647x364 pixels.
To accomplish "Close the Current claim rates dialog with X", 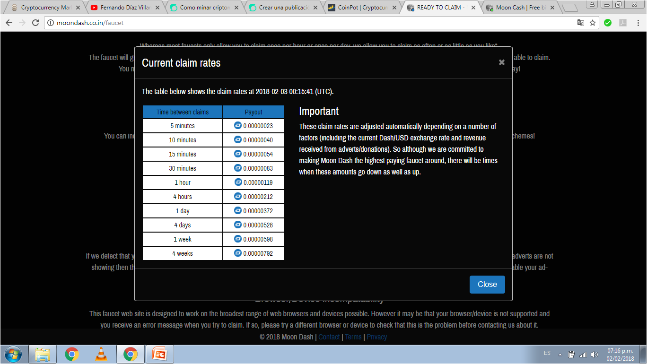I will click(x=502, y=62).
